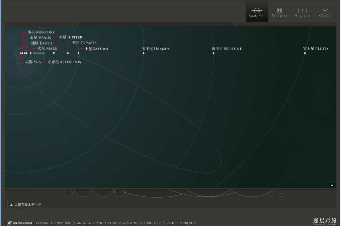
Task: Select the Venus label
Action: point(40,37)
